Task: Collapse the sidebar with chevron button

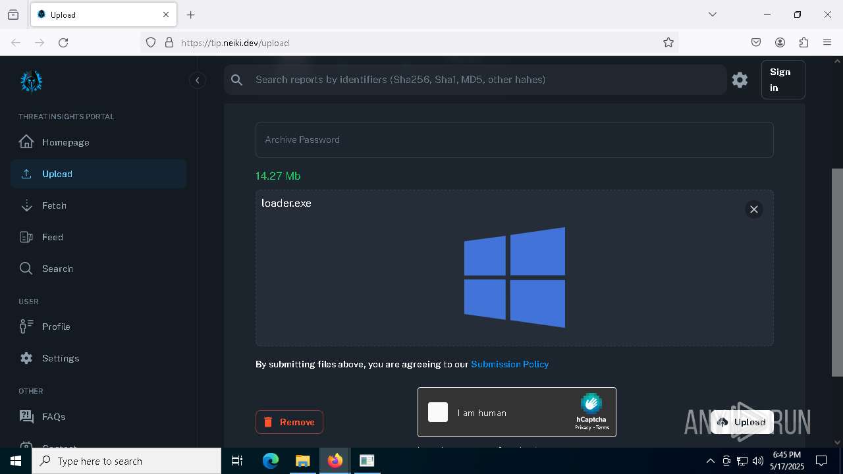Action: click(x=197, y=80)
